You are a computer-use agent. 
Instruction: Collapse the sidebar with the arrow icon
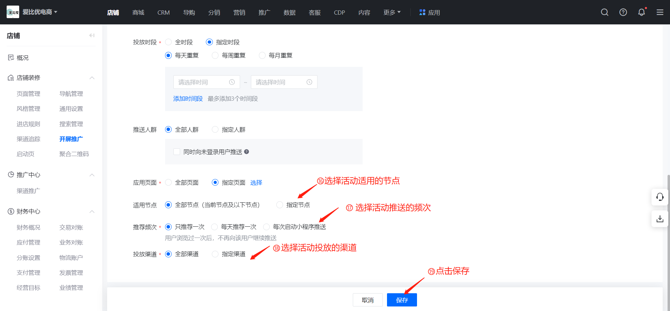[92, 36]
